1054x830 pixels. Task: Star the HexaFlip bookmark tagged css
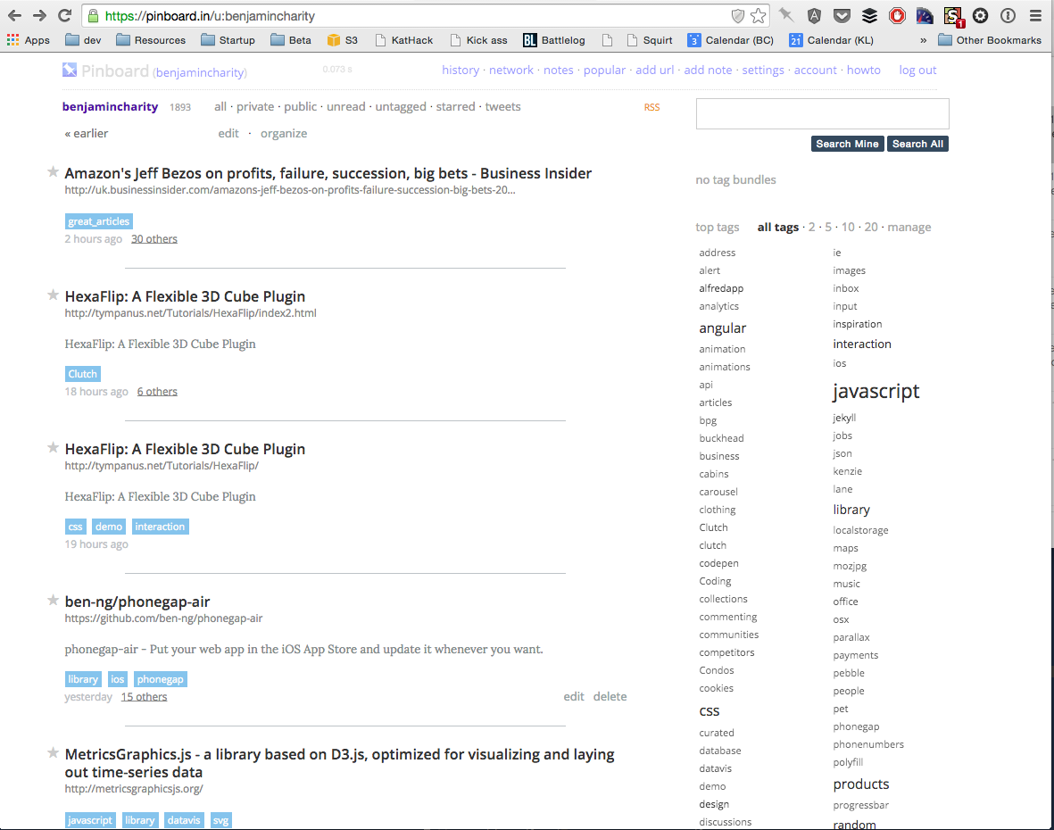tap(54, 448)
